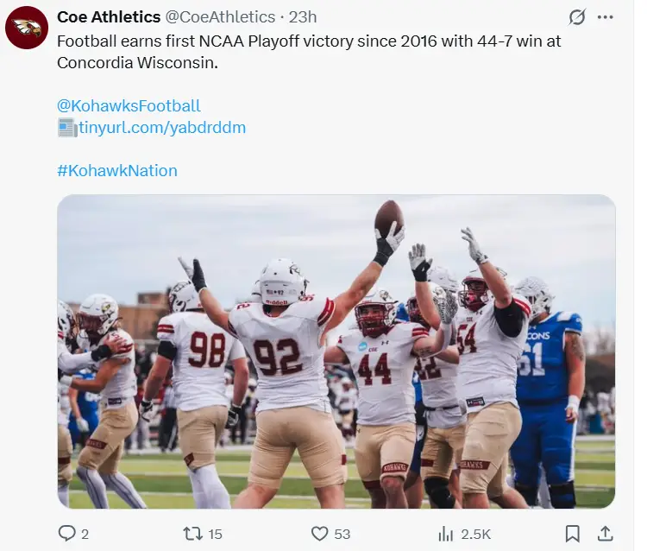The image size is (647, 551).
Task: Click the Grok explain post icon
Action: tap(578, 17)
